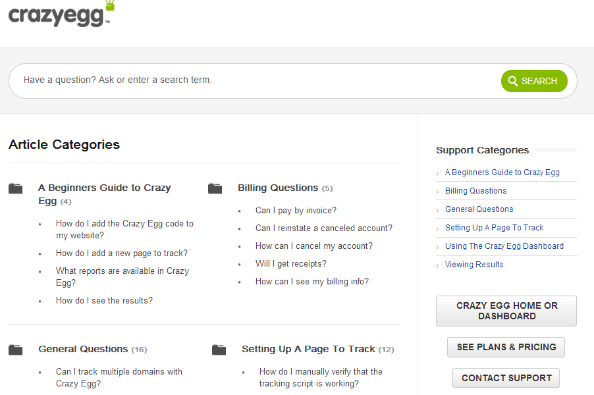Click the See Plans & Pricing button
Screen dimensions: 594x395
pyautogui.click(x=506, y=348)
